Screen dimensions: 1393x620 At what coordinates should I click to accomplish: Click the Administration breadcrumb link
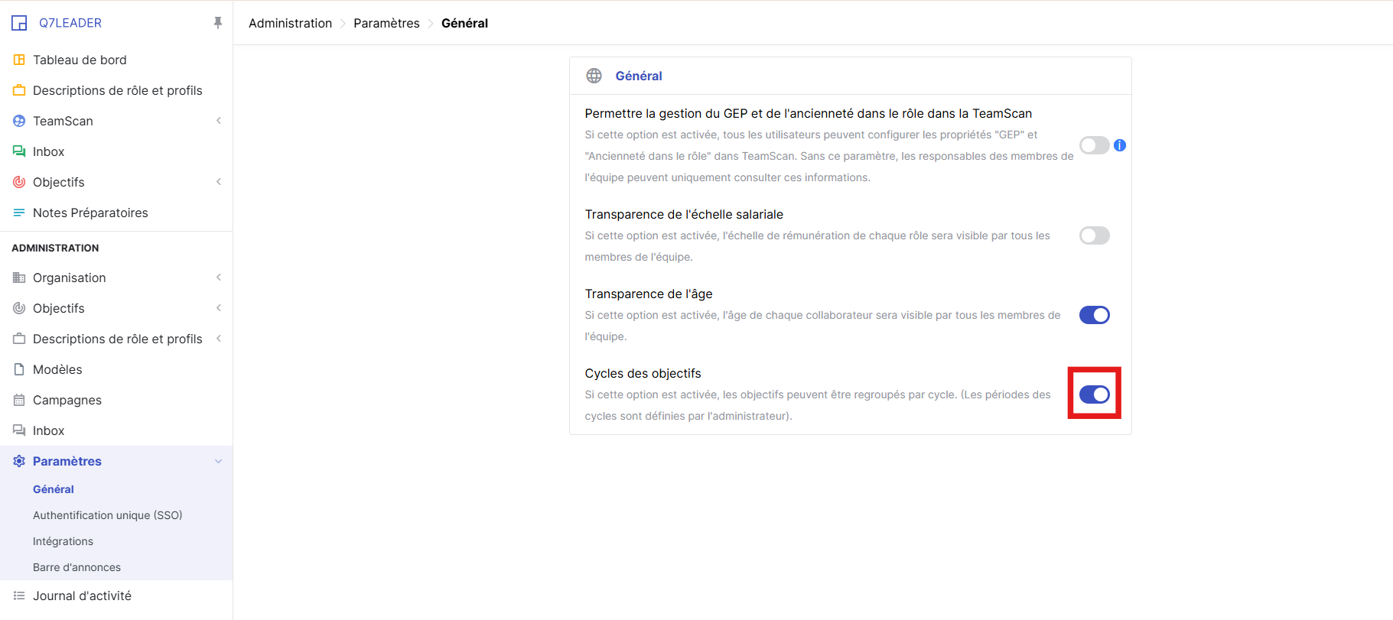click(290, 23)
